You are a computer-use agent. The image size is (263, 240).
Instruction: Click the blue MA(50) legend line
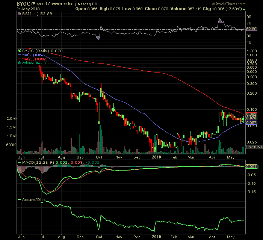[x=19, y=55]
